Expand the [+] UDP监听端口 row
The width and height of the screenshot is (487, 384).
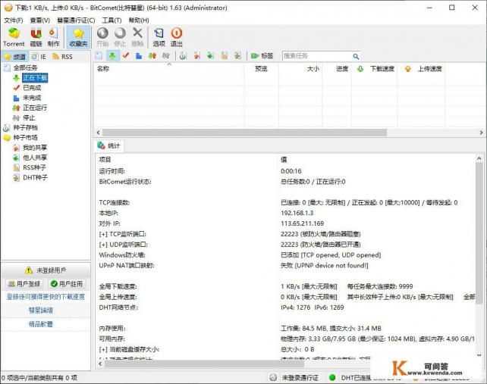(123, 245)
